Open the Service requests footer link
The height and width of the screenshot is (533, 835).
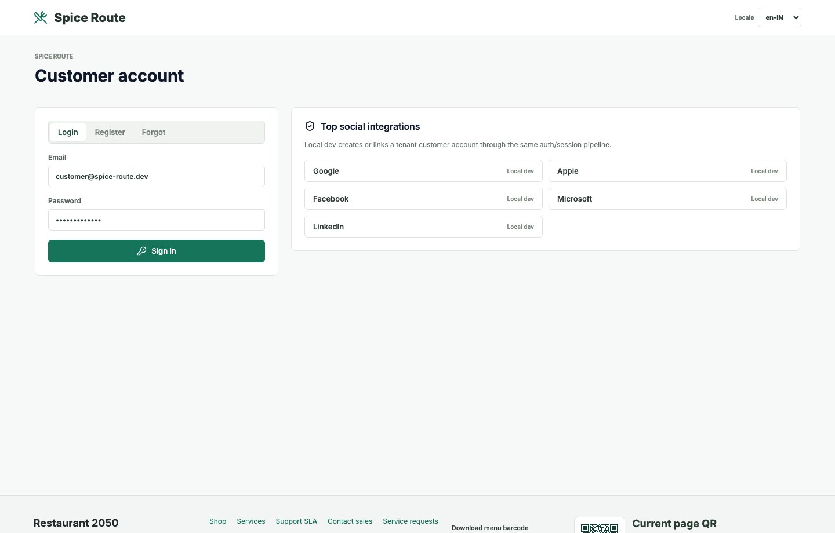[x=411, y=521]
